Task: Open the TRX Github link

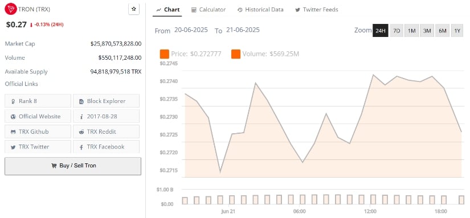Action: (38, 131)
